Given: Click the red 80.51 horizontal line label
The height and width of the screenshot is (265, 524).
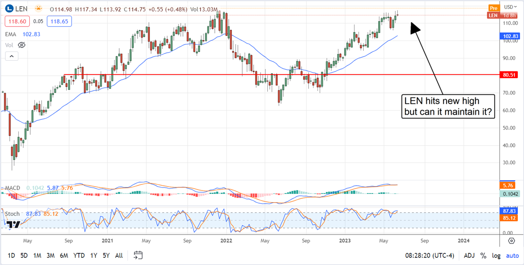Looking at the screenshot, I should pyautogui.click(x=510, y=75).
